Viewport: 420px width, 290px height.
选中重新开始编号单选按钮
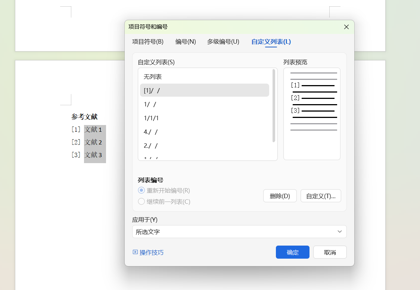[141, 190]
